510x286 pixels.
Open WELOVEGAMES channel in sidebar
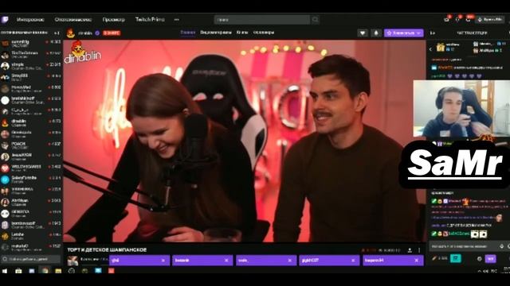click(x=31, y=168)
